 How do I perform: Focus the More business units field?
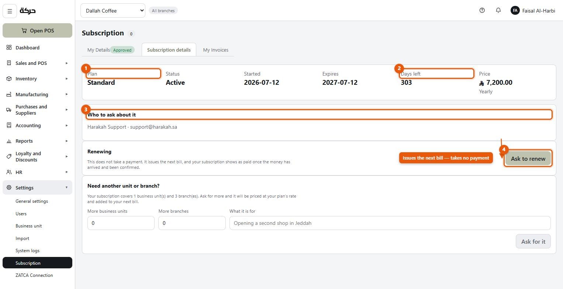pyautogui.click(x=121, y=223)
